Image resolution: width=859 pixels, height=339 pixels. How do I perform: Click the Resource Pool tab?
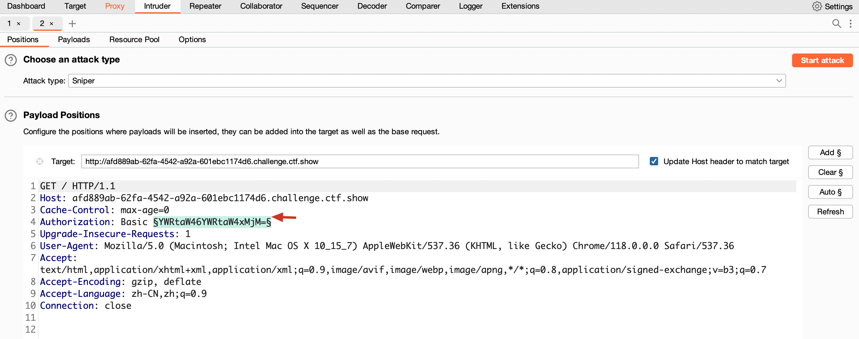135,39
